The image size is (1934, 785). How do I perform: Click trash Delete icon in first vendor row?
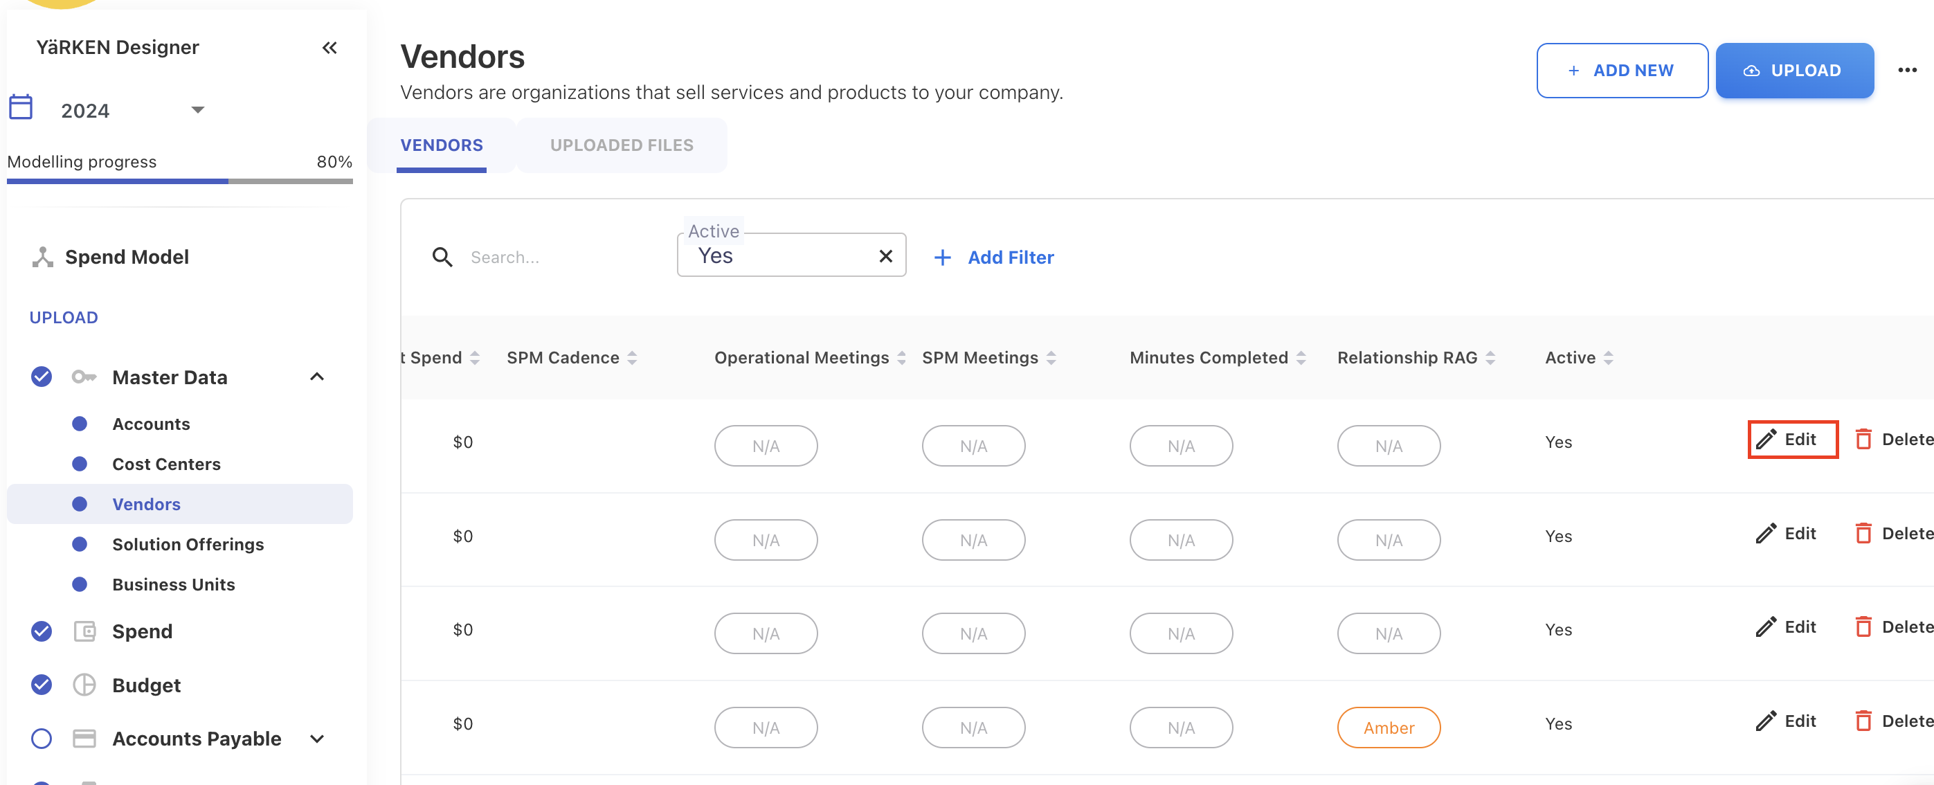(x=1863, y=439)
